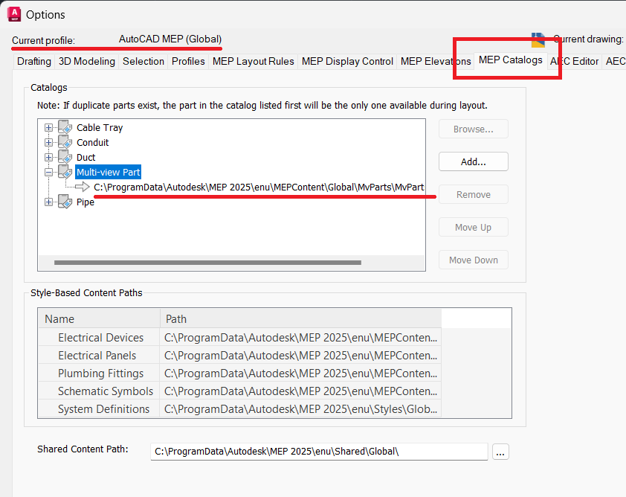Switch to the AEC Editor tab
Viewport: 626px width, 497px height.
pos(574,61)
